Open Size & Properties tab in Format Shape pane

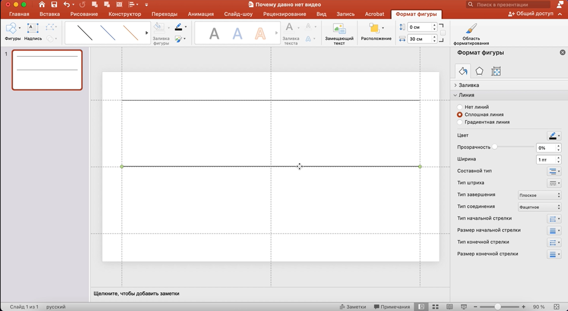pos(496,71)
